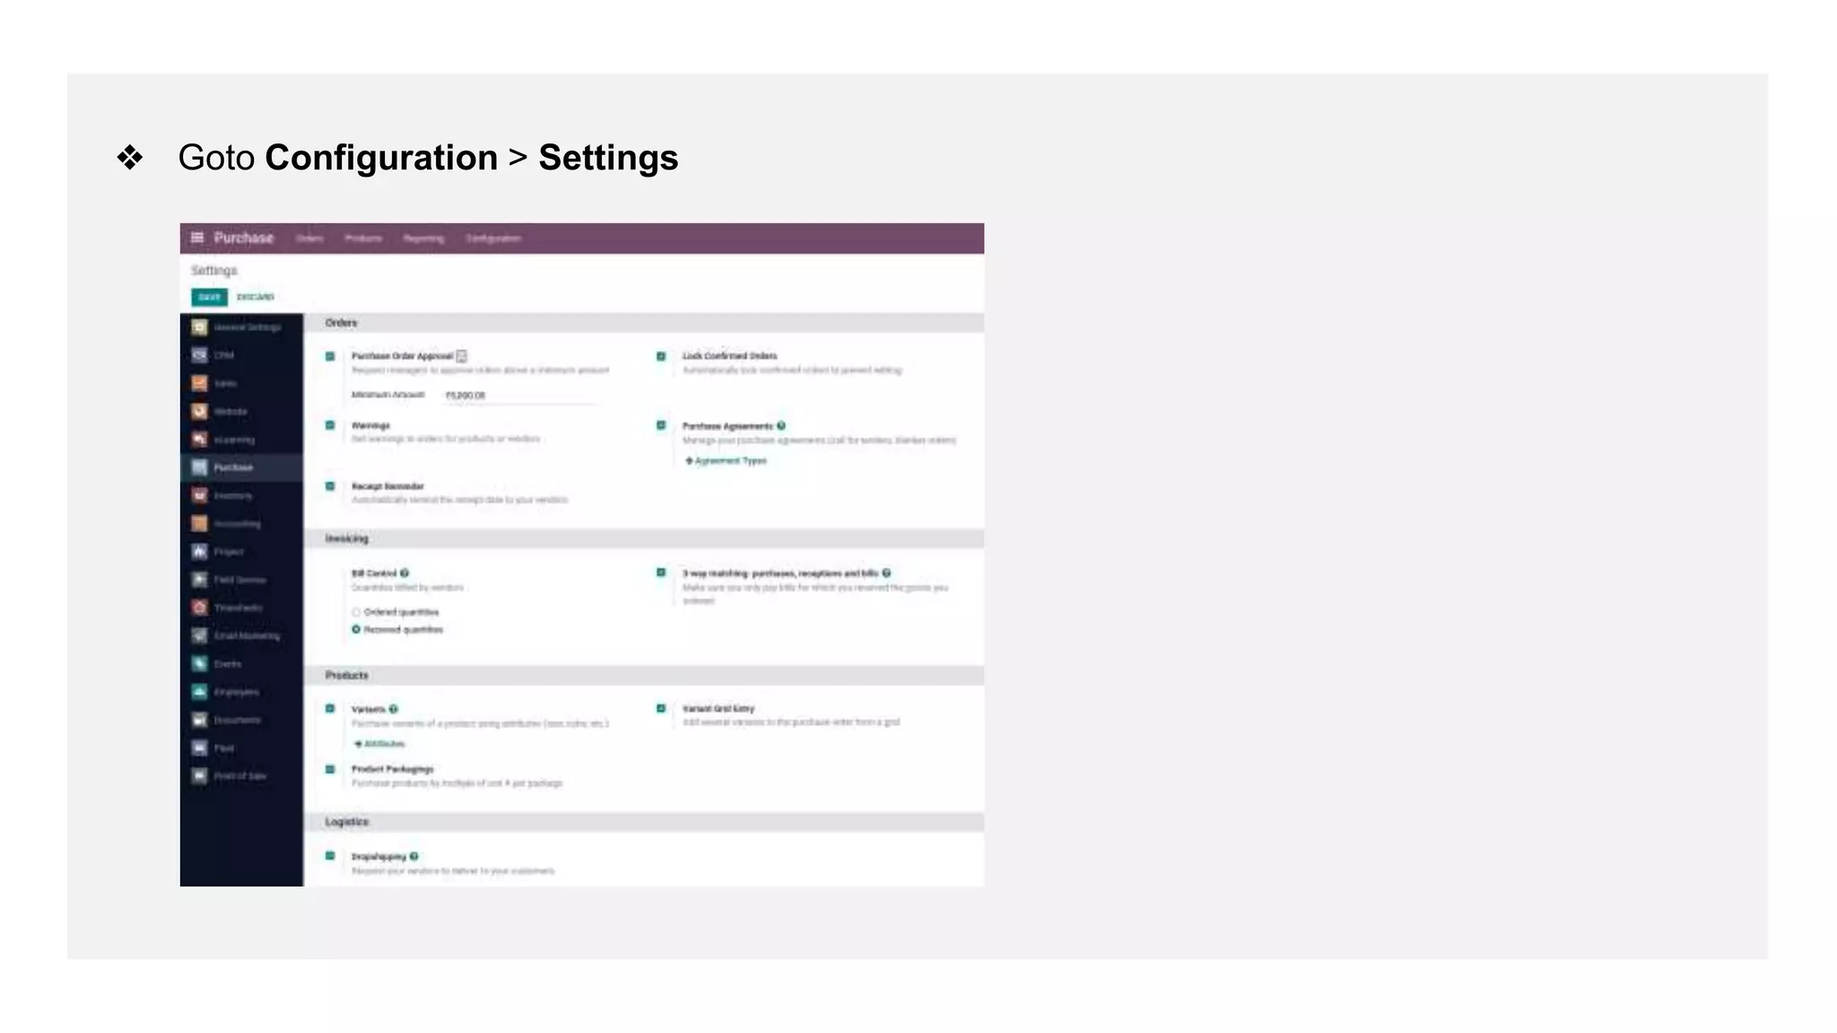Open the Reporting menu in top bar

tap(423, 239)
